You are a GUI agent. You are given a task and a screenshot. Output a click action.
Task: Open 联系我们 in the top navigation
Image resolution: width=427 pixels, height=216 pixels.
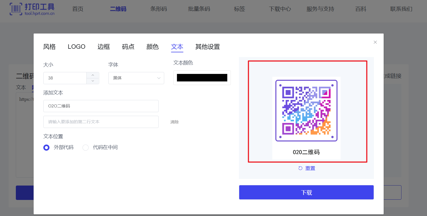click(401, 9)
